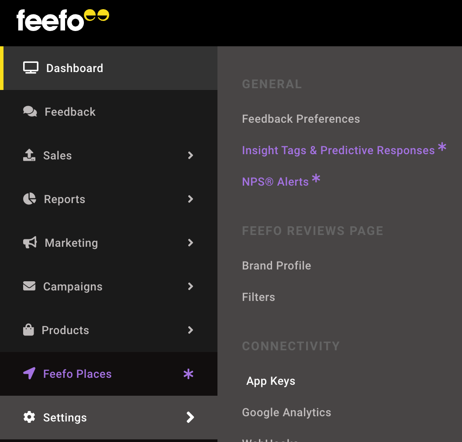Click the Feefo logo in the header

tap(63, 20)
